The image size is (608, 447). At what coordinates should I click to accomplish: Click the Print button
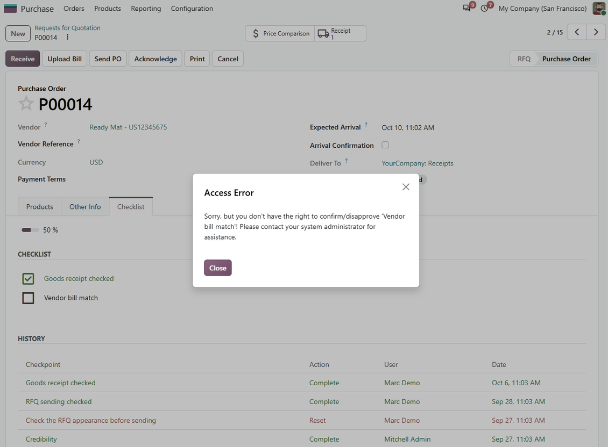[197, 59]
